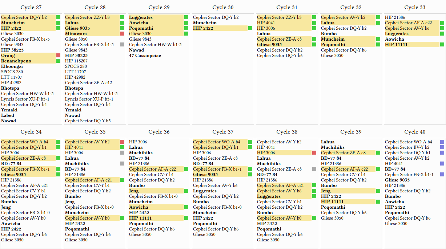Click Muchihiks in the Cycle 39 list
The width and height of the screenshot is (446, 249).
333,147
